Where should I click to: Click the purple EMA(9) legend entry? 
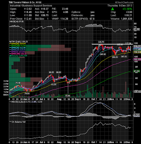[18, 52]
